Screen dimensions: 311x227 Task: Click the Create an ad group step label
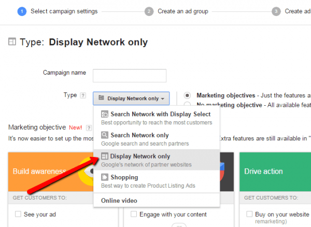[183, 11]
